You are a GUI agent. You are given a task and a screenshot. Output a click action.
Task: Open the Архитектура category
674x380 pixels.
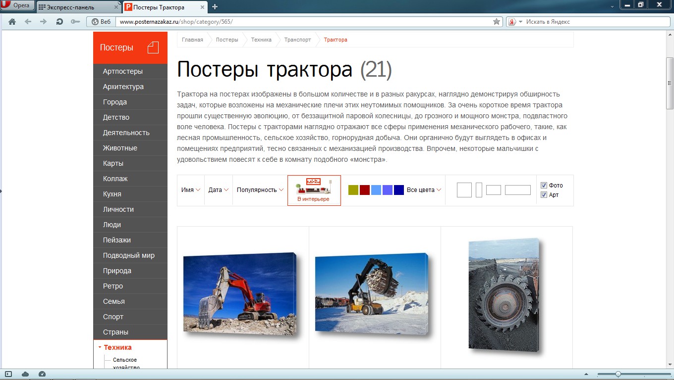[x=130, y=87]
